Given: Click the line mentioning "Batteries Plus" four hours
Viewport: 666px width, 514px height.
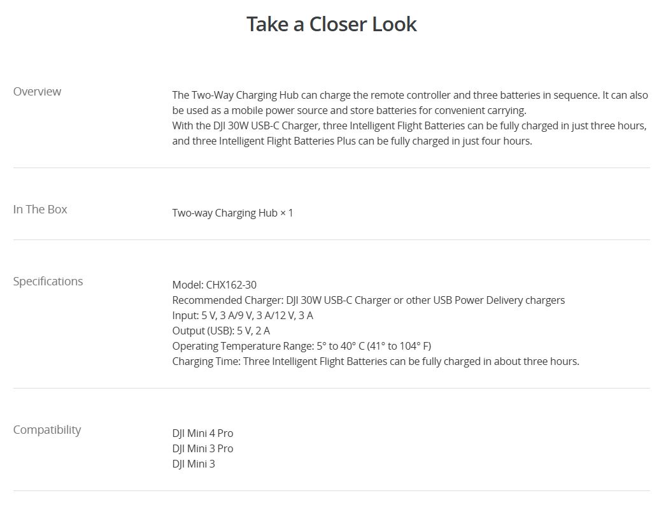Looking at the screenshot, I should pyautogui.click(x=351, y=141).
